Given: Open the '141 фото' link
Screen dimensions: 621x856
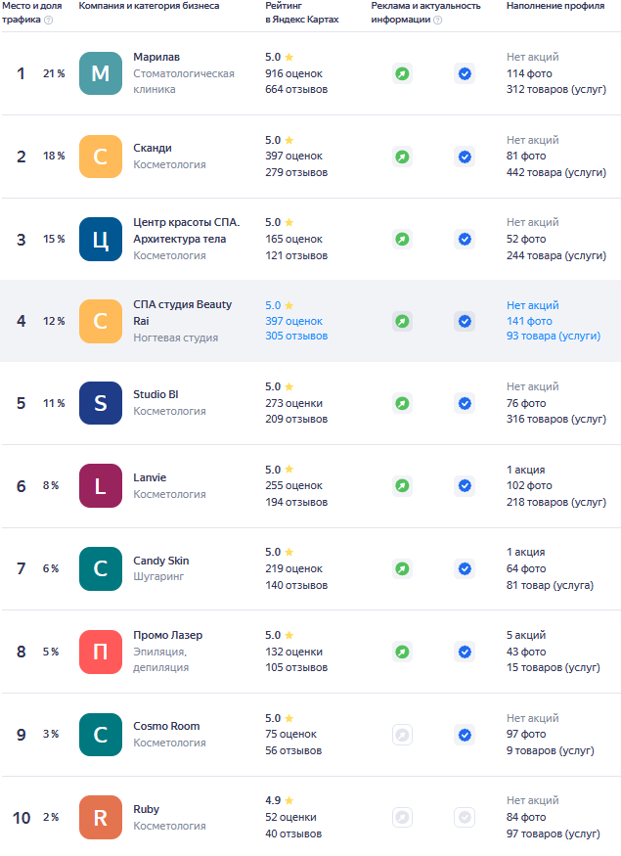Looking at the screenshot, I should click(529, 321).
